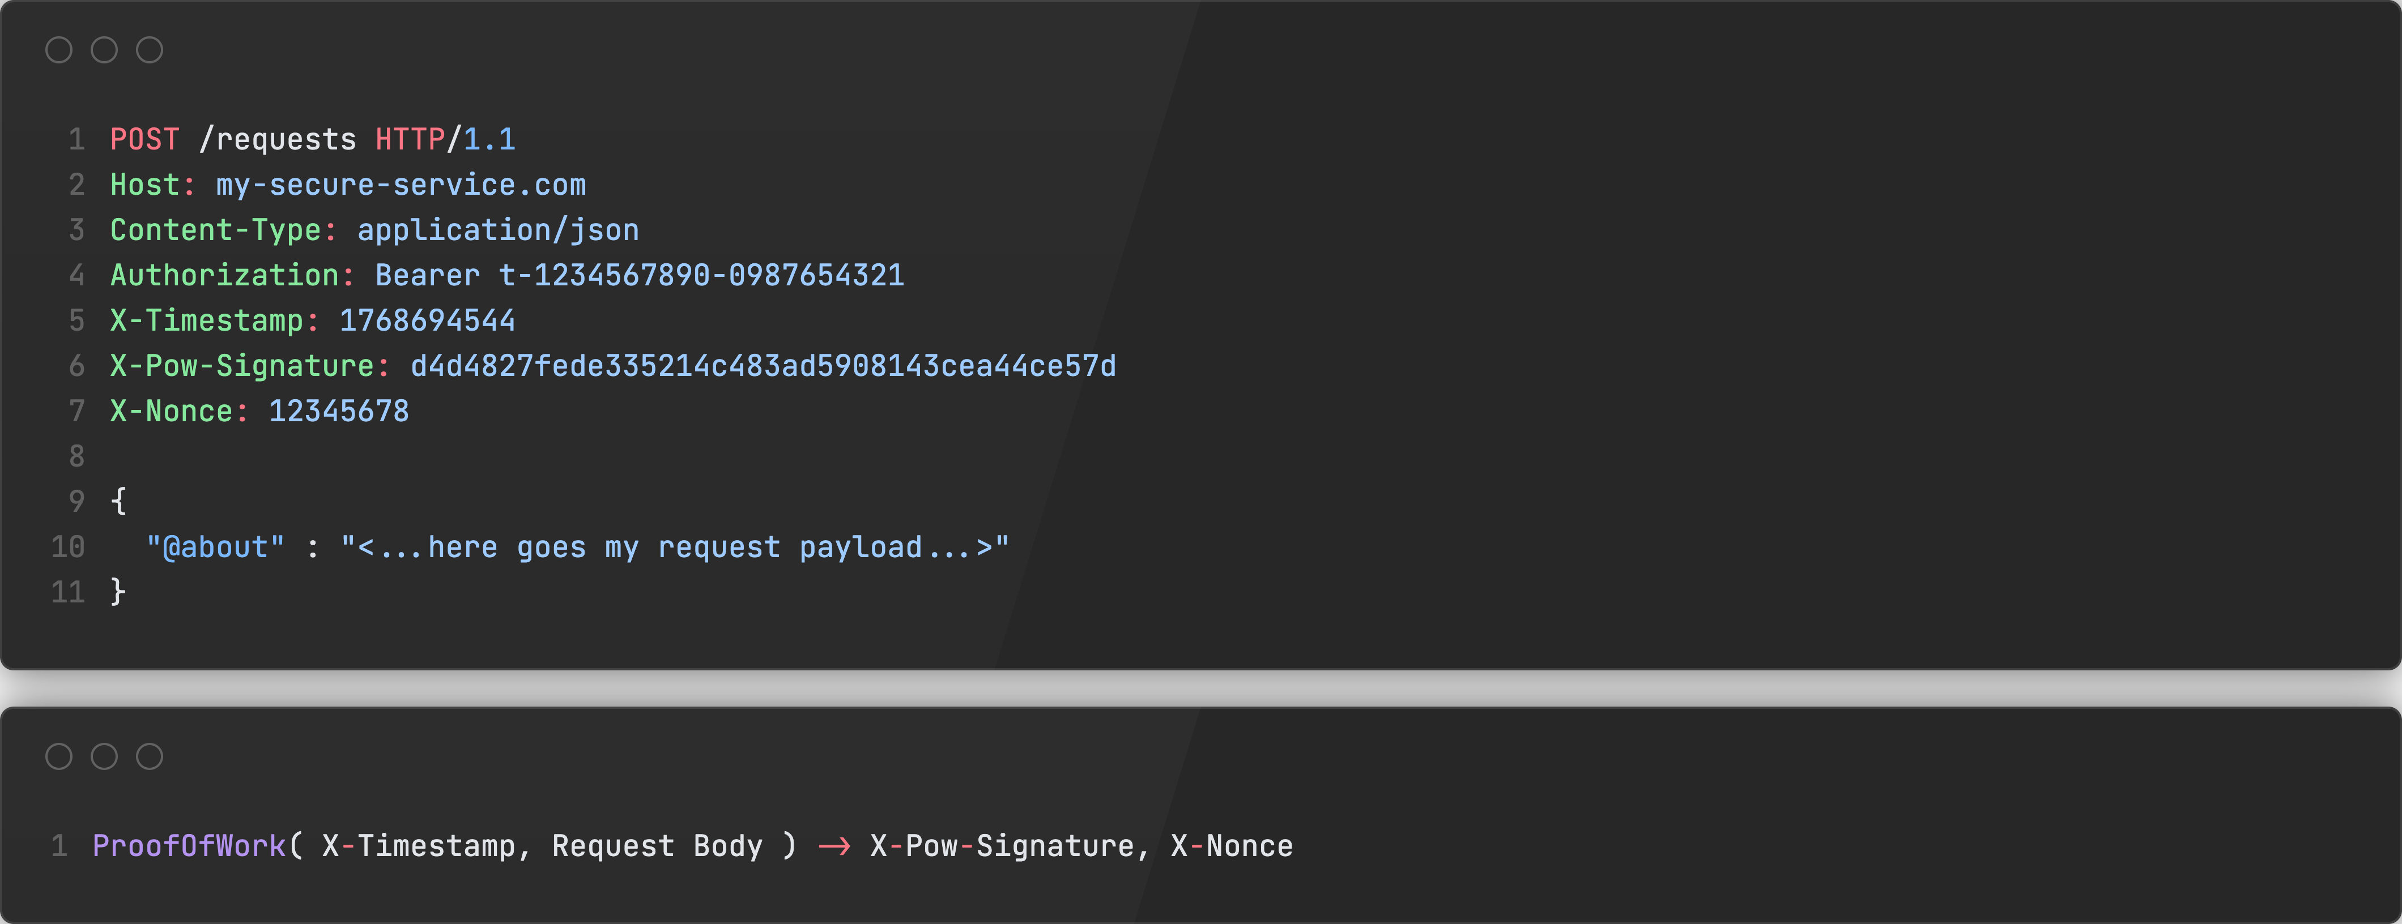Click the X-Timestamp value 1768694544

tap(427, 322)
